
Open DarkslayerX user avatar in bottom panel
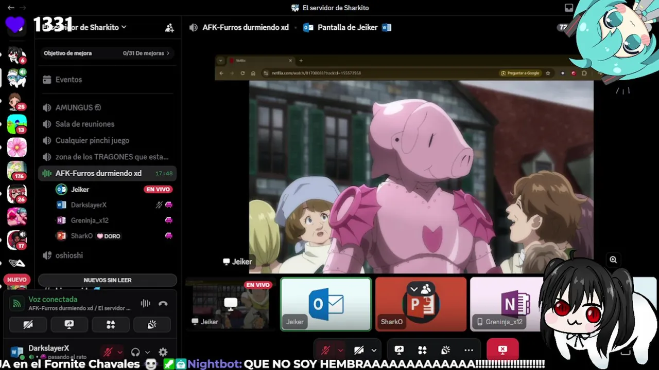[x=16, y=351]
